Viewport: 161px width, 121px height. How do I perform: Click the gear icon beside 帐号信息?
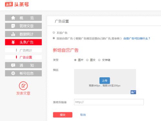click(13, 73)
